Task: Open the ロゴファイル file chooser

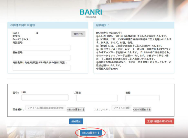Action: tap(122, 108)
